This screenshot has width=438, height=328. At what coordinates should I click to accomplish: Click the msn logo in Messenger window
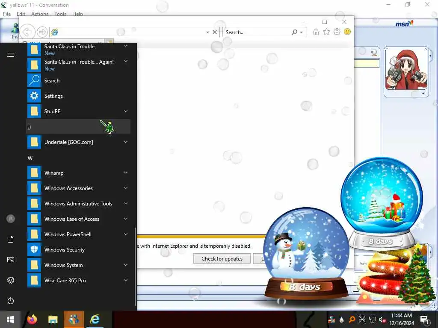coord(404,23)
